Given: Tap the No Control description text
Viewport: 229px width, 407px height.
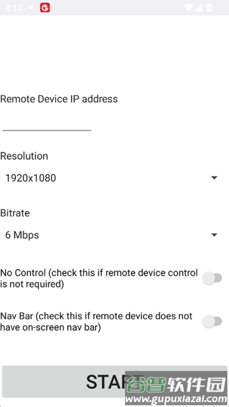Looking at the screenshot, I should click(x=99, y=278).
